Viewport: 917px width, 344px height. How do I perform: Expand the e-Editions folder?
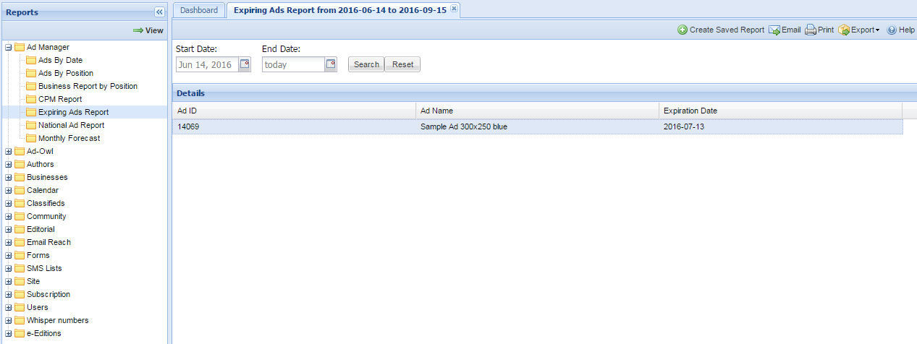8,333
